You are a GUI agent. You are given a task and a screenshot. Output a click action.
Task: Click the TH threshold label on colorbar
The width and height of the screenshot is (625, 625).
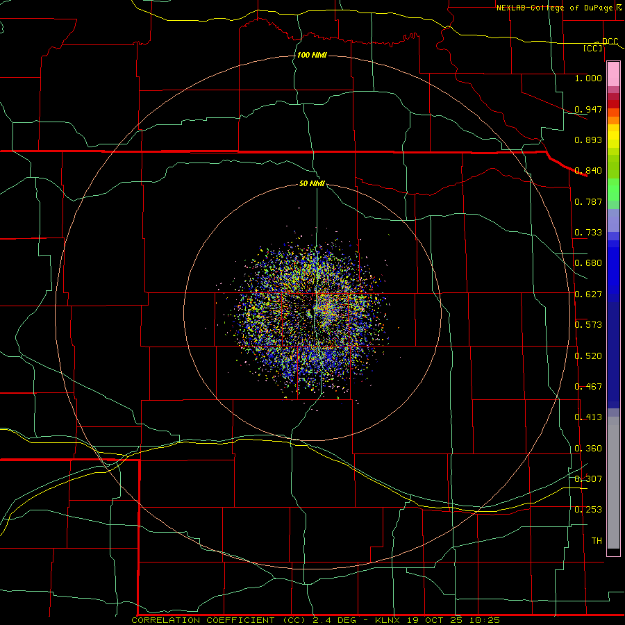[x=597, y=541]
